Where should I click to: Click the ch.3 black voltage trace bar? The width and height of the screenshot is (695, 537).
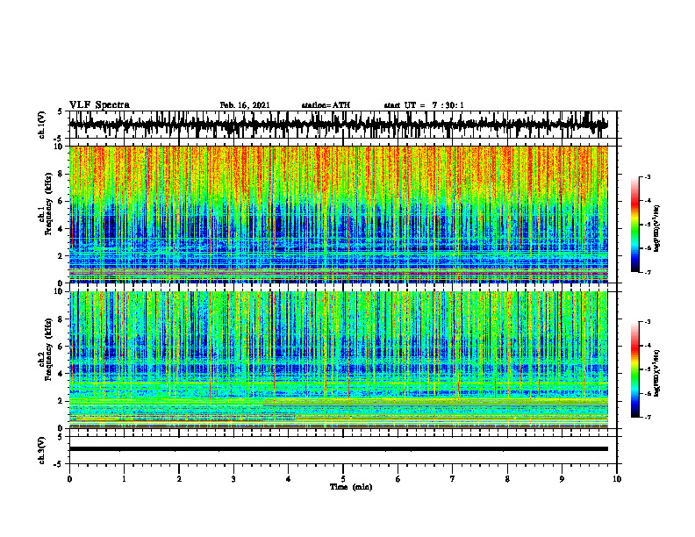[338, 449]
